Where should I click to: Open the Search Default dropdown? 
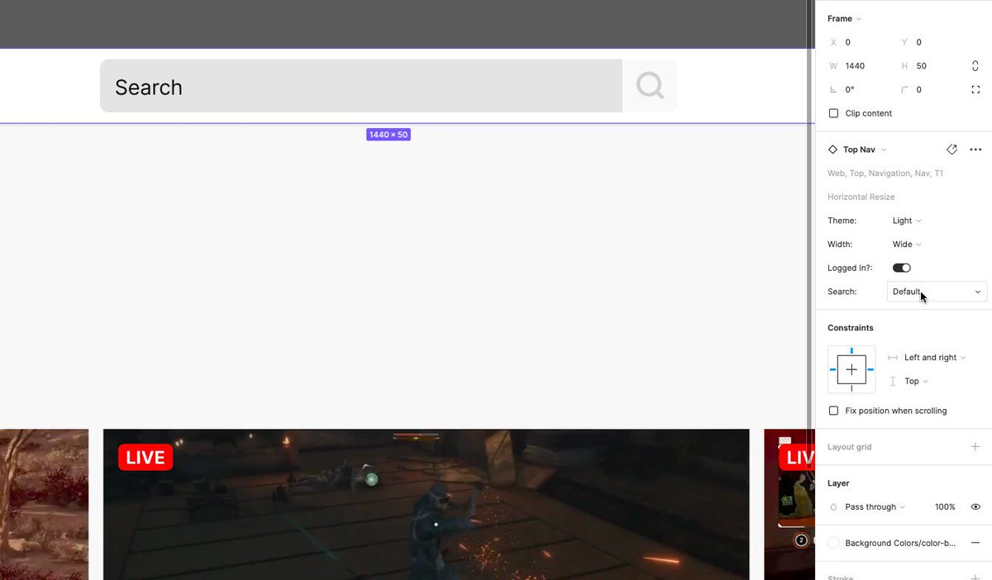click(937, 292)
